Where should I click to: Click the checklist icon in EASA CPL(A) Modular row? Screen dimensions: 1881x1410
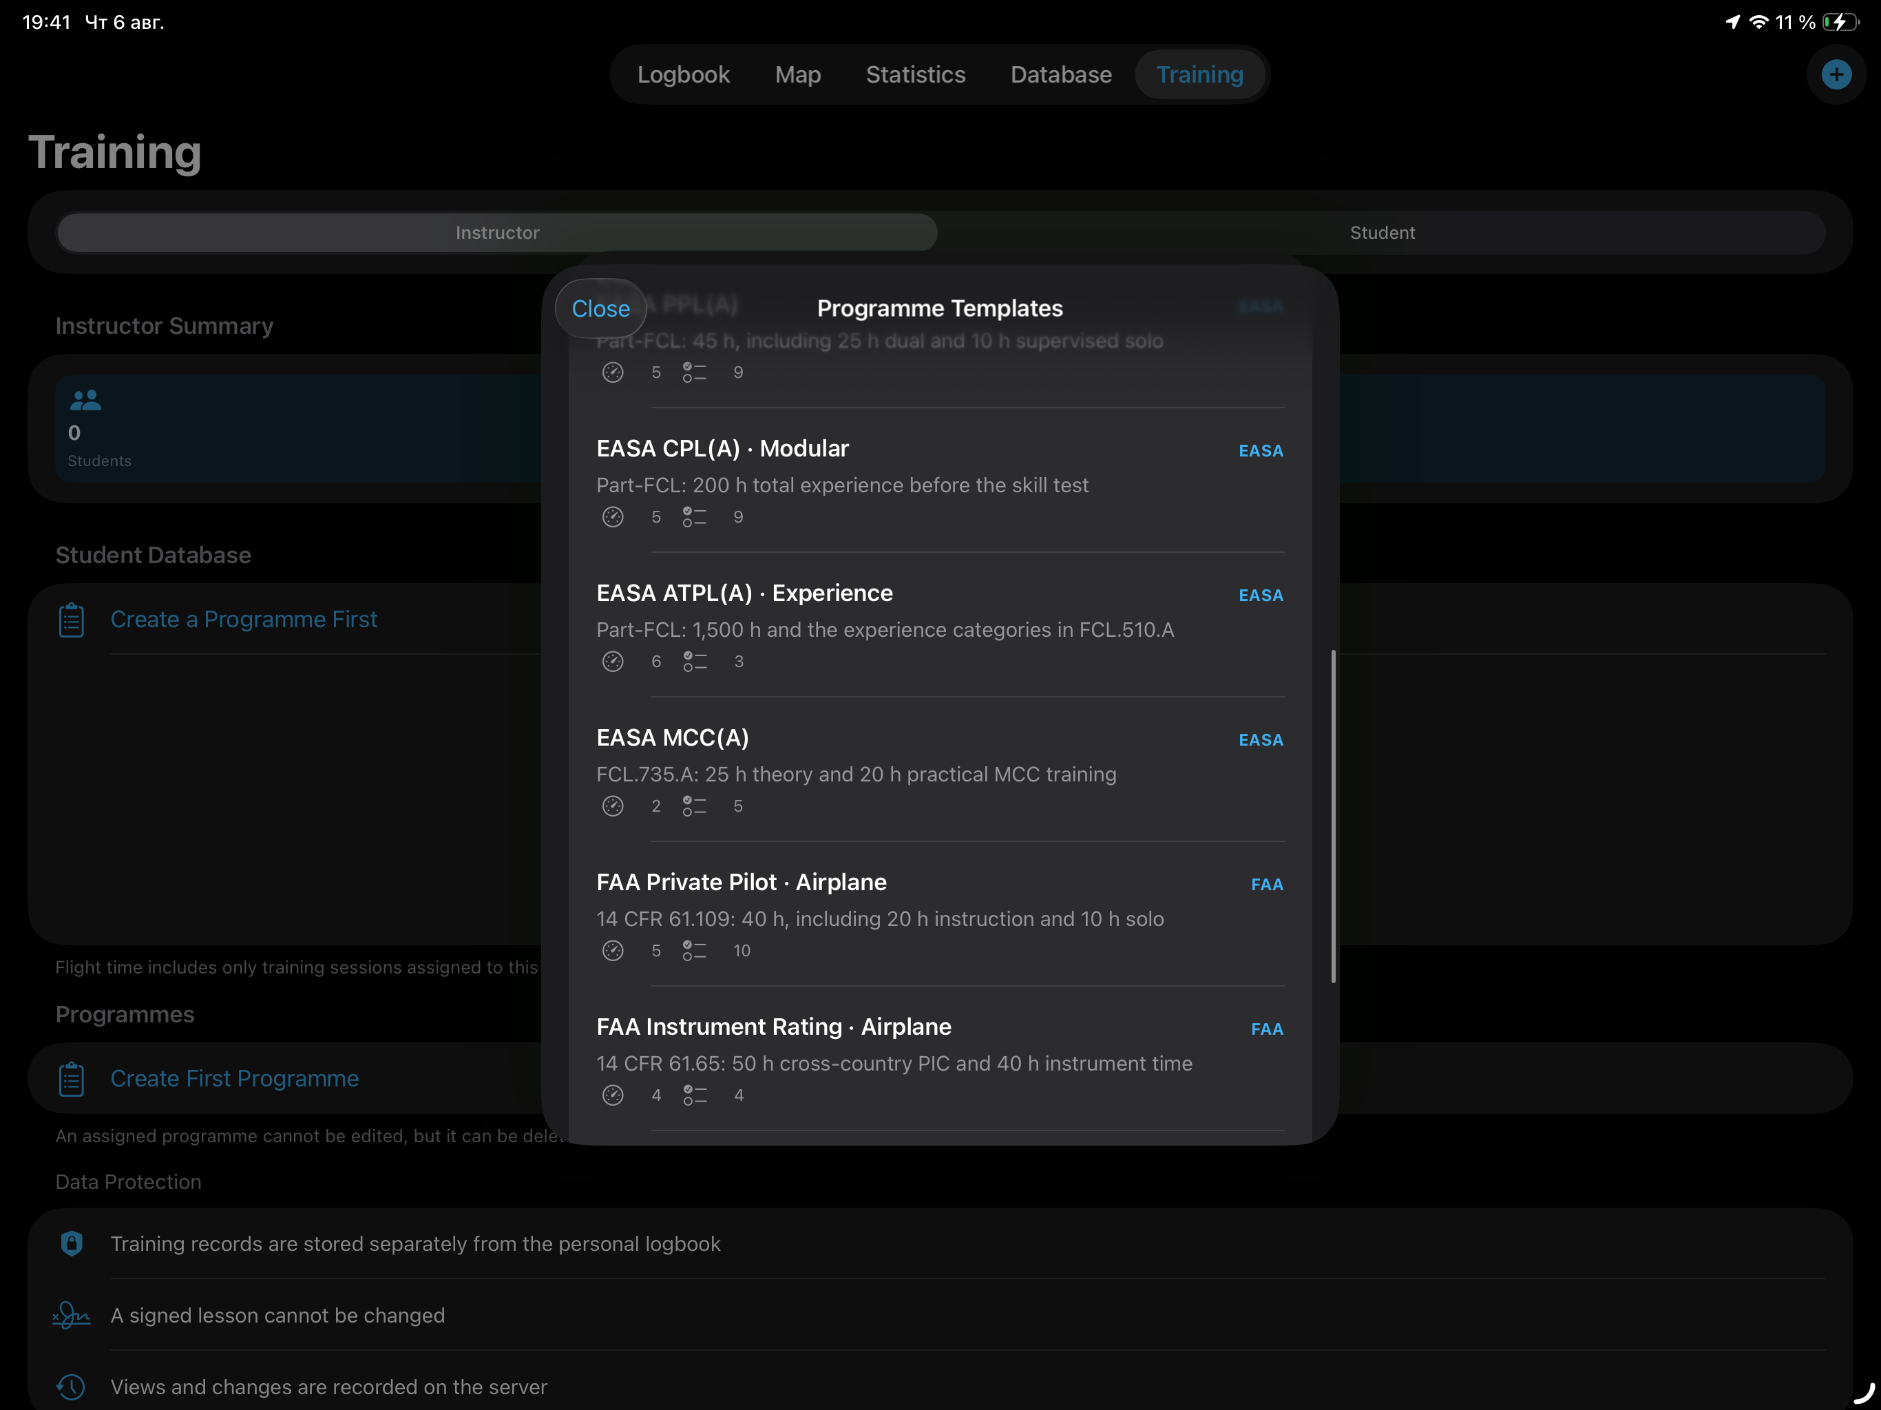(695, 517)
